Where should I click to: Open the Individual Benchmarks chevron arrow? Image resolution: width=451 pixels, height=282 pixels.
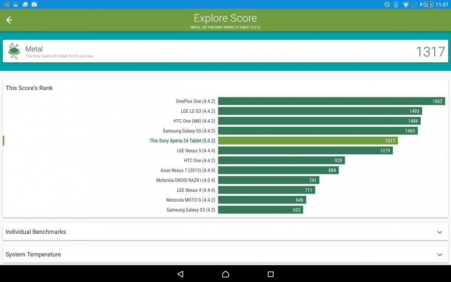coord(439,232)
